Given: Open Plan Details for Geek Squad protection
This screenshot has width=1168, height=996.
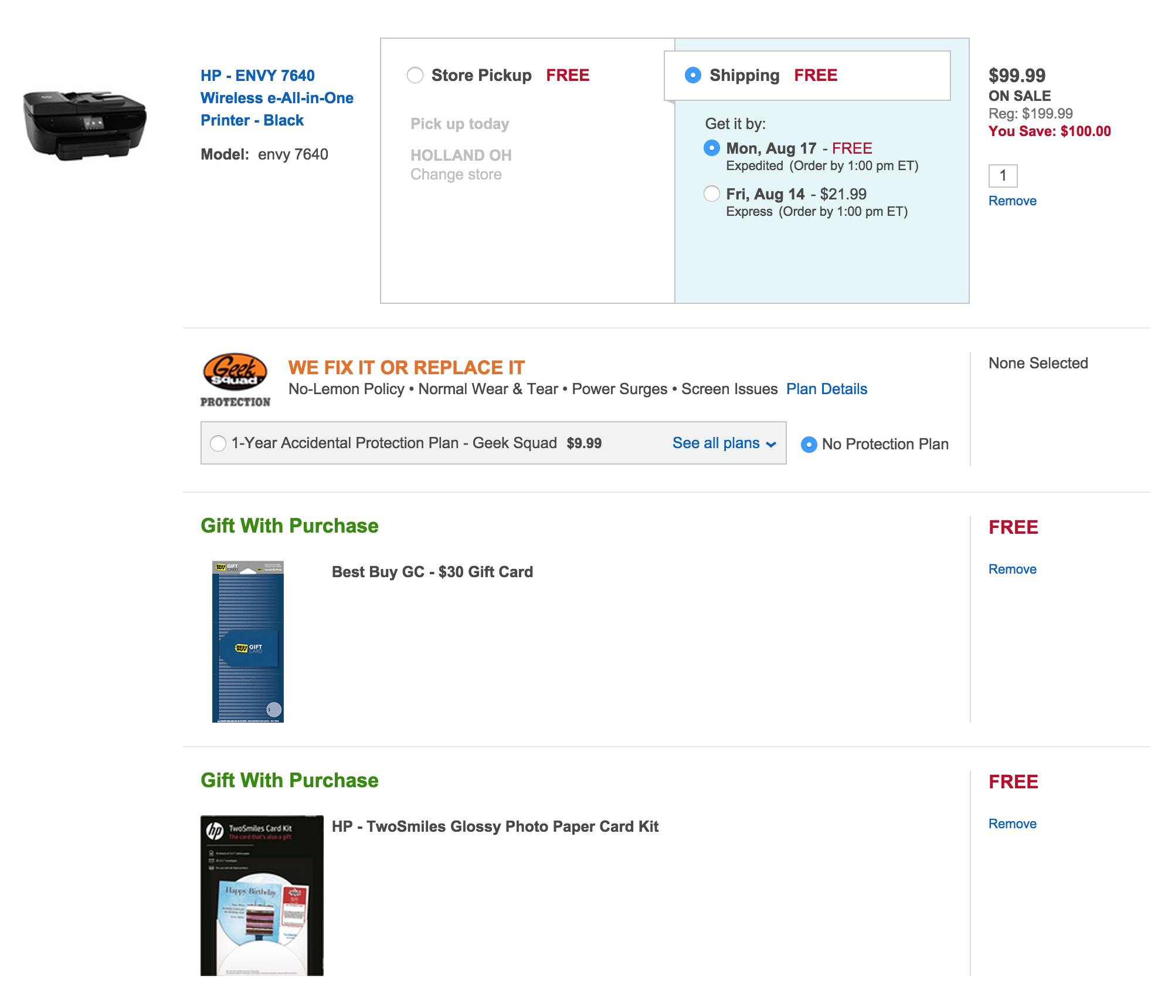Looking at the screenshot, I should [x=826, y=389].
